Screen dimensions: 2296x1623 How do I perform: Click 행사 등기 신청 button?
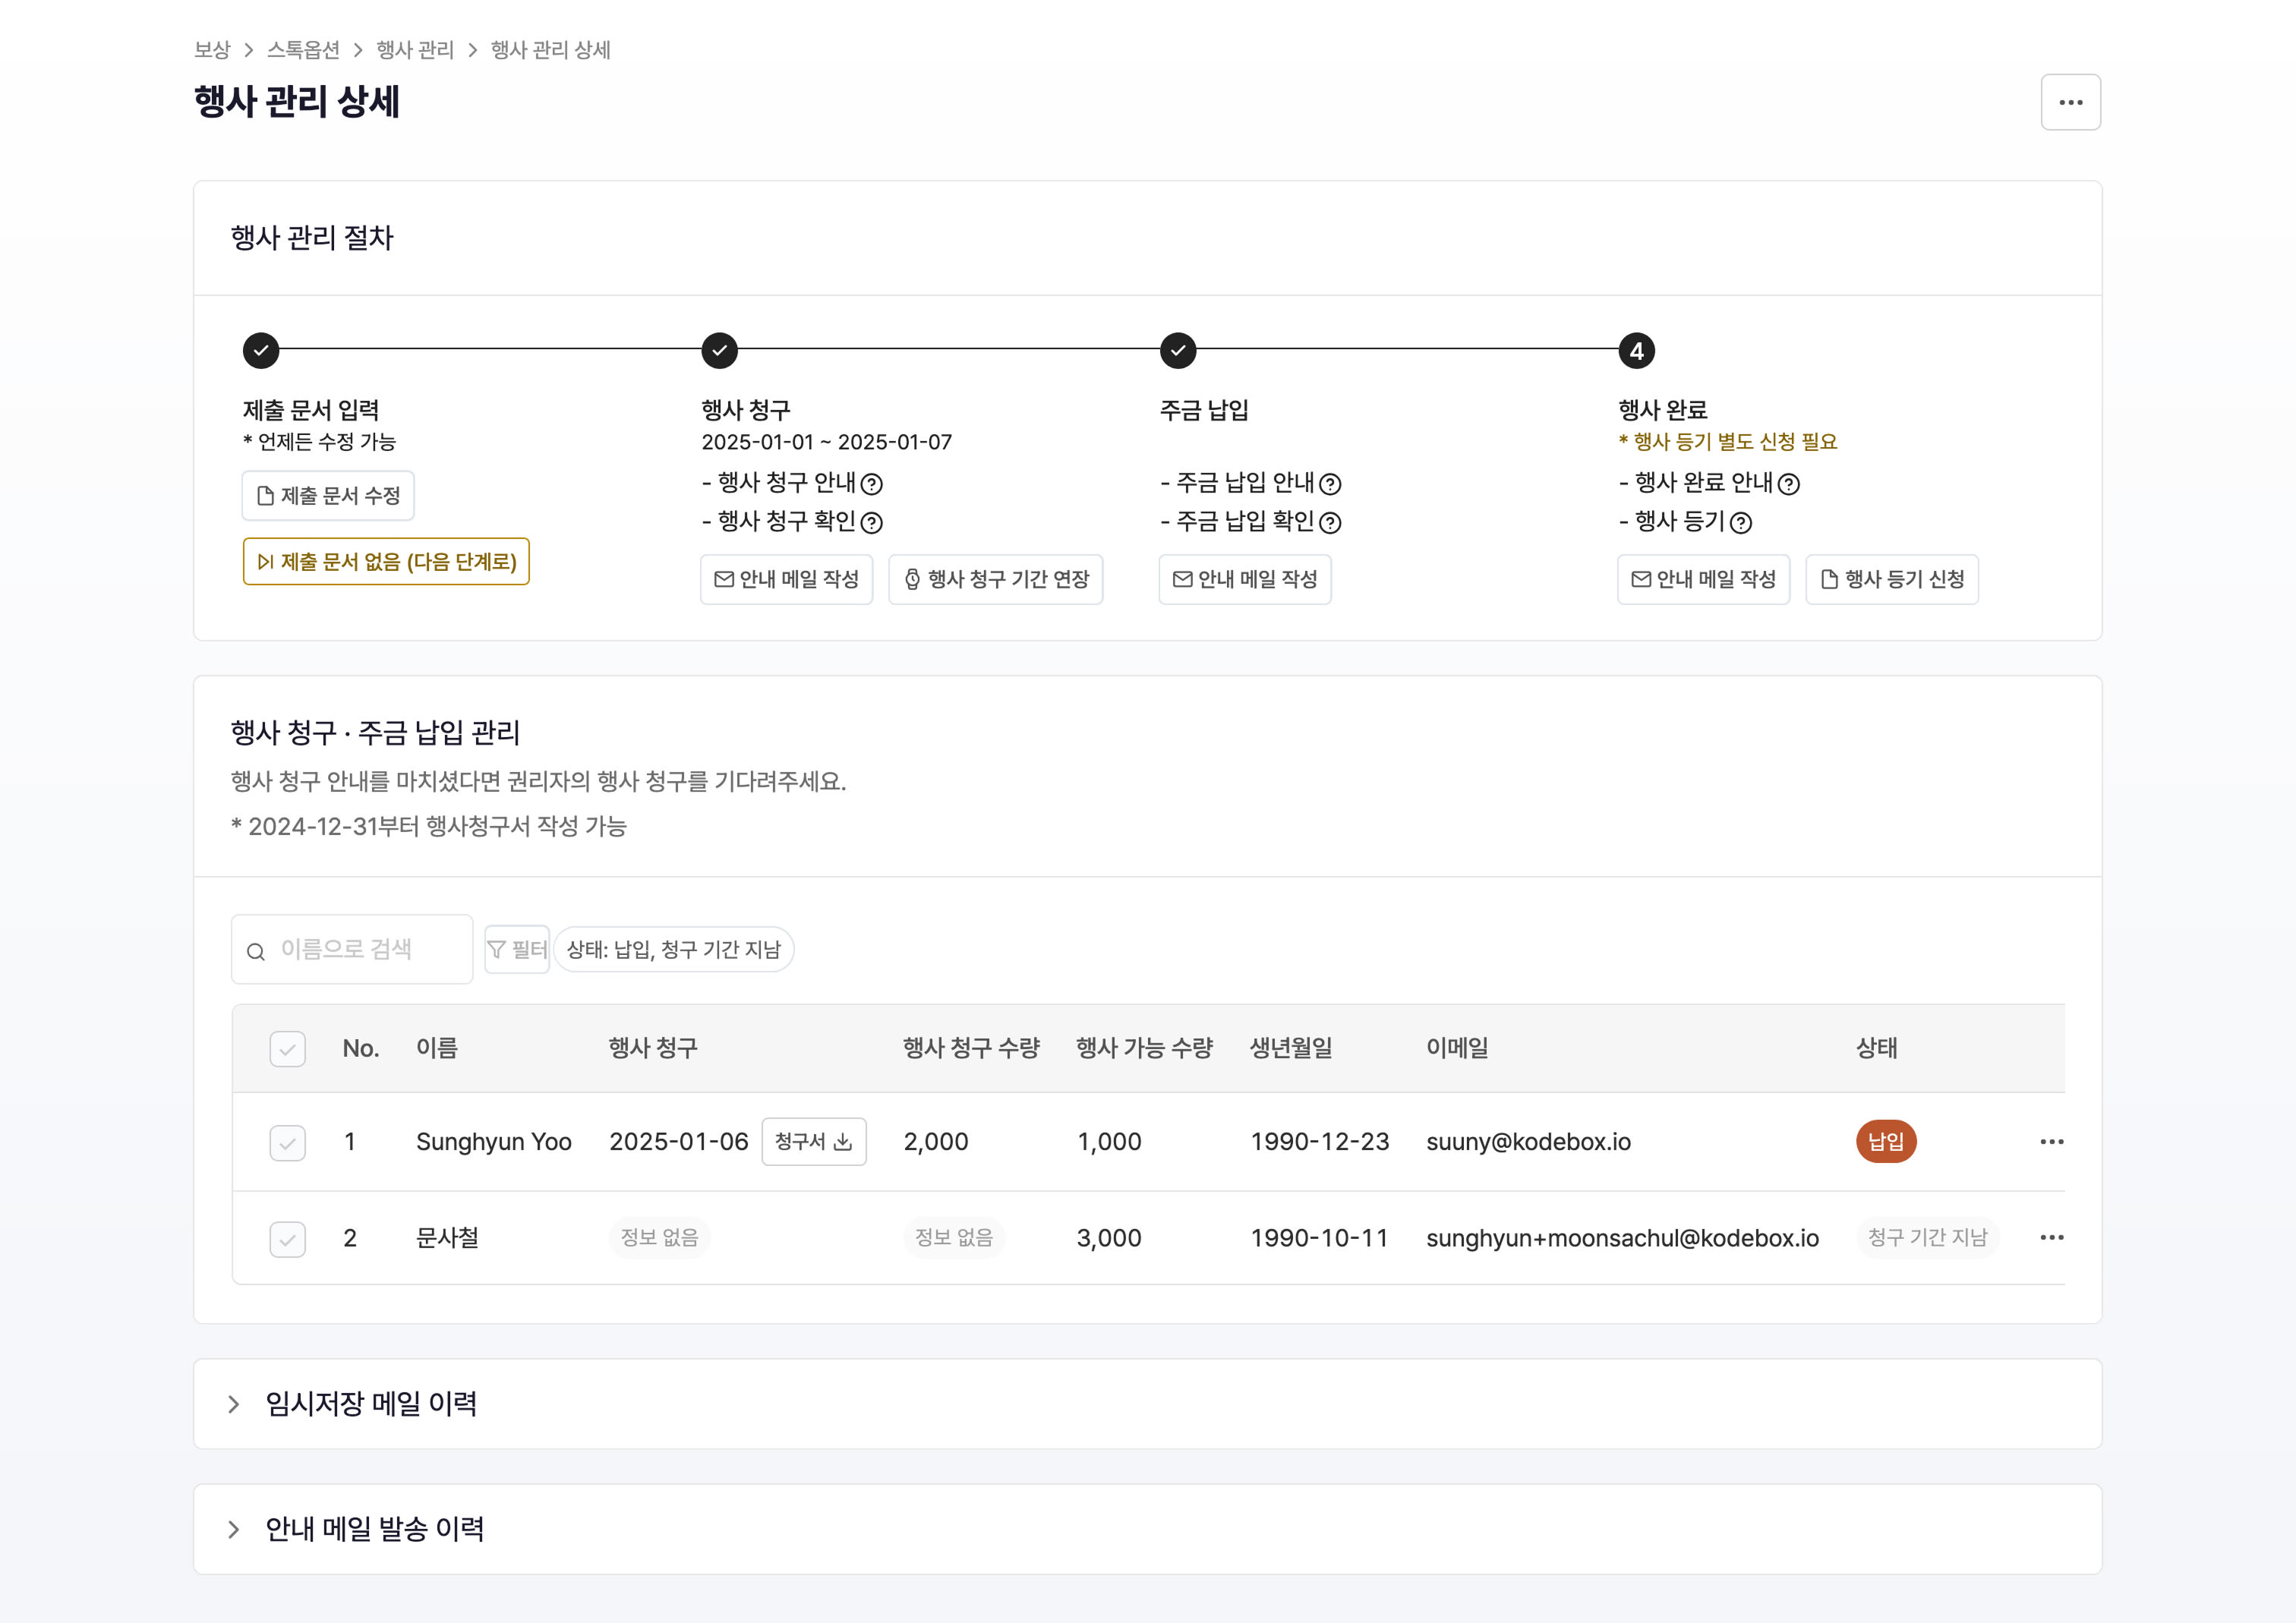[x=1892, y=580]
